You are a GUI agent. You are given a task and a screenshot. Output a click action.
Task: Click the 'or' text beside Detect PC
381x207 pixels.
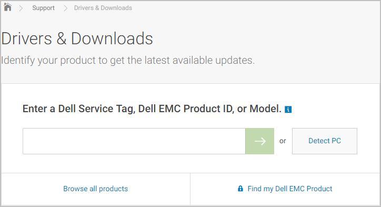pyautogui.click(x=283, y=141)
